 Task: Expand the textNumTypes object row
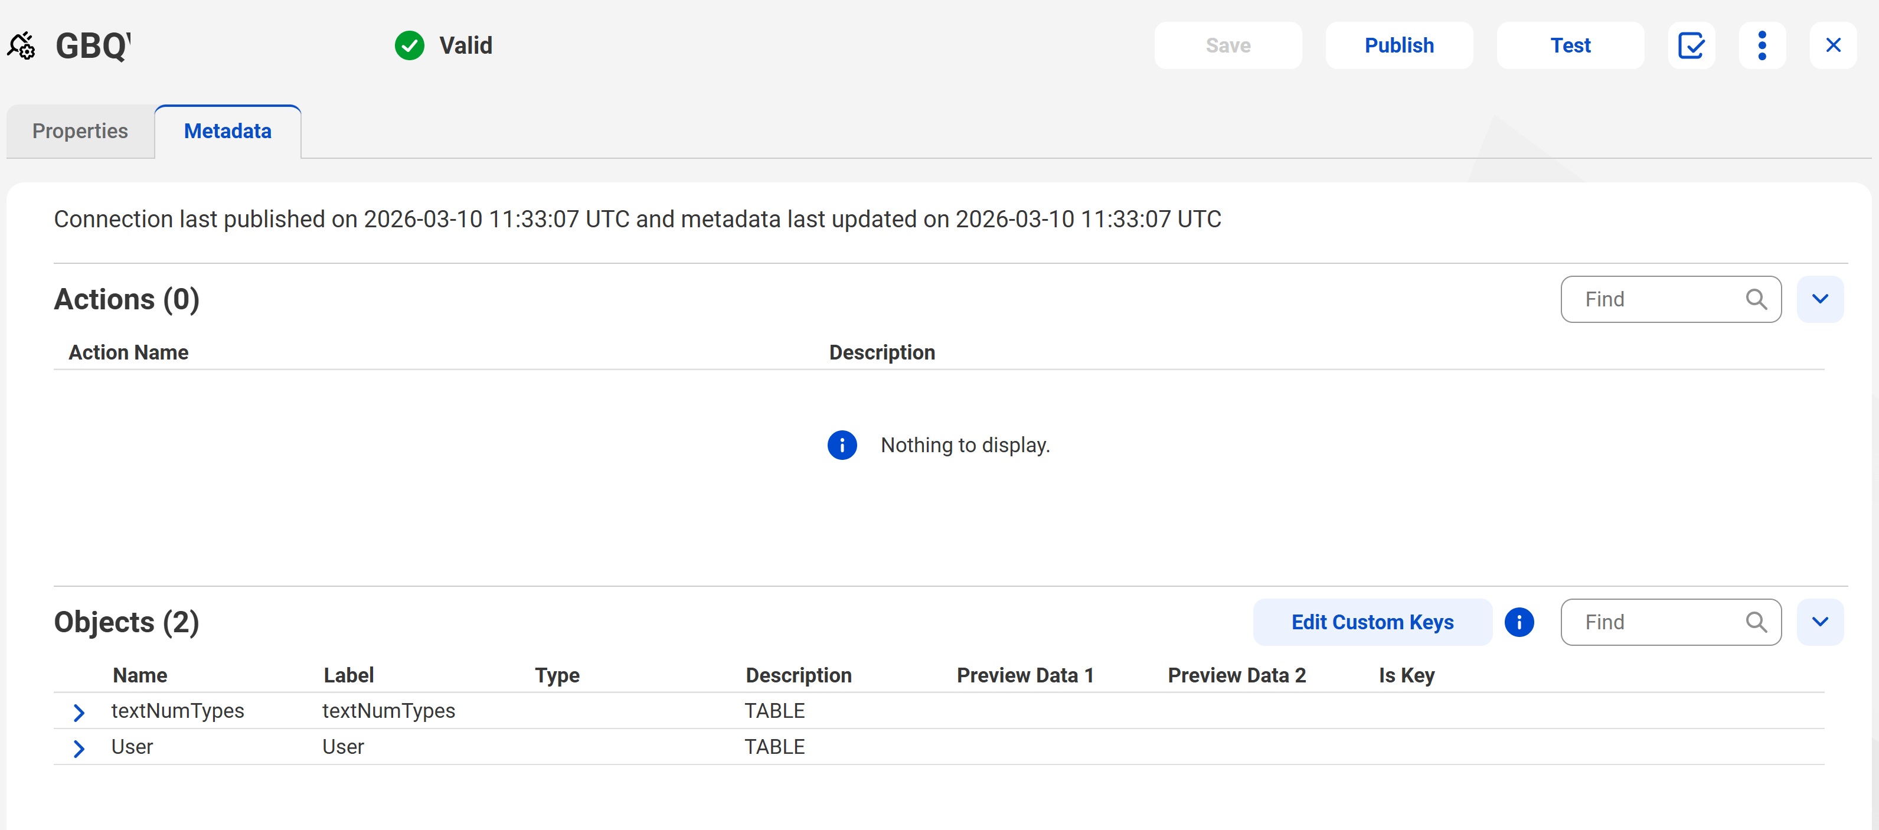(79, 712)
